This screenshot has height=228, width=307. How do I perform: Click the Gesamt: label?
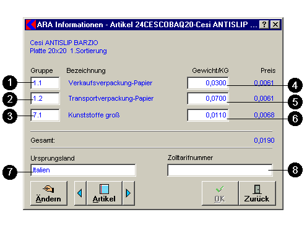tap(43, 140)
